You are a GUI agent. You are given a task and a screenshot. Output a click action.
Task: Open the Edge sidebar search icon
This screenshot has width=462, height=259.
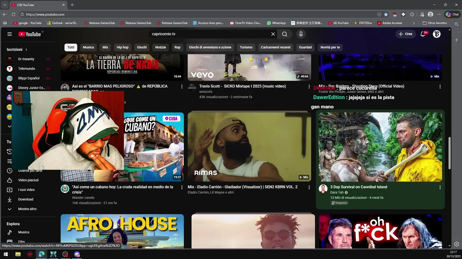[x=457, y=24]
